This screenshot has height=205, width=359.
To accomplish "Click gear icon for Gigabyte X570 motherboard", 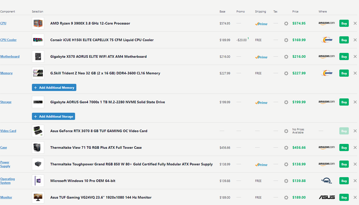I will pyautogui.click(x=286, y=57).
